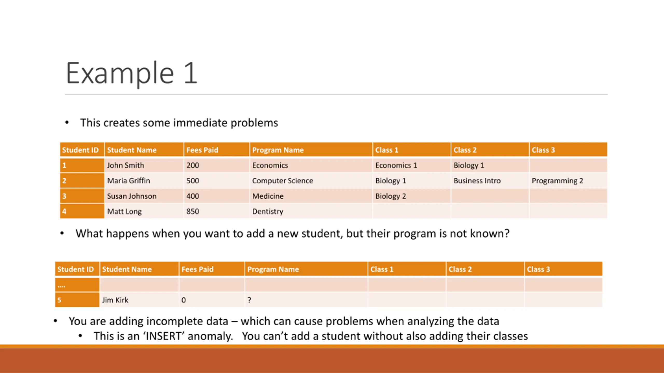Select the 'John Smith' cell
Viewport: 664px width, 373px height.
pos(144,165)
